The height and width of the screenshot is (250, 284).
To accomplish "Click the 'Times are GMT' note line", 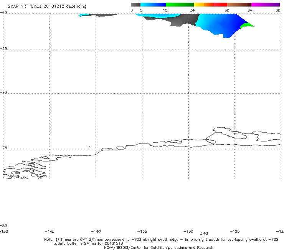I will click(161, 240).
